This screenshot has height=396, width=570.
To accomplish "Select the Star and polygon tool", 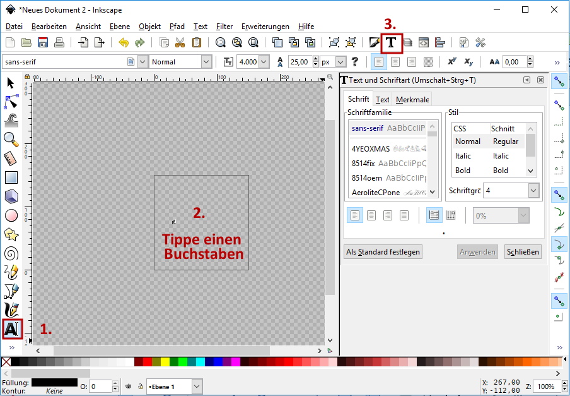I will point(11,234).
